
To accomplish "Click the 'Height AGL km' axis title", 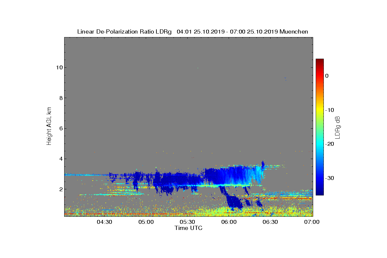I will point(49,127).
